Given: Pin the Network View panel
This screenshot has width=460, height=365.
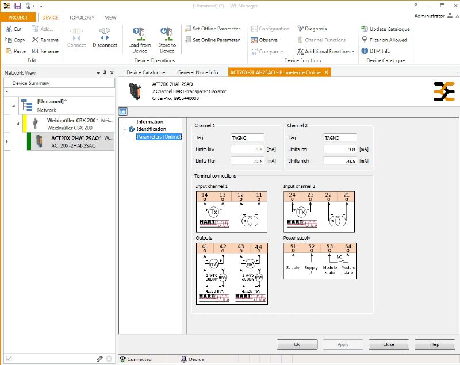Looking at the screenshot, I should (105, 73).
